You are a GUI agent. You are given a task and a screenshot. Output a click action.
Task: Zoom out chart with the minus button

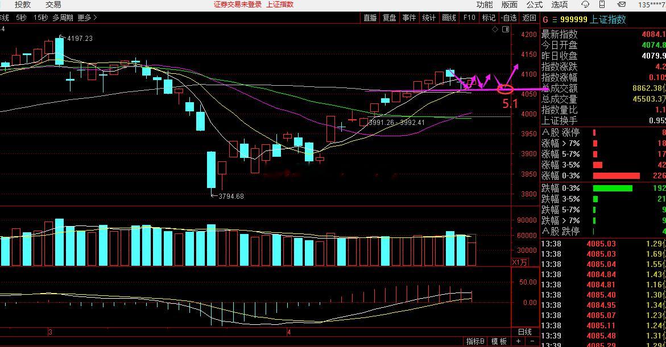pos(532,341)
